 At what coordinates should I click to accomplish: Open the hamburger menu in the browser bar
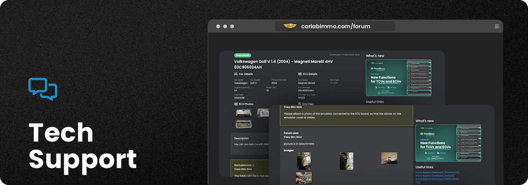497,26
